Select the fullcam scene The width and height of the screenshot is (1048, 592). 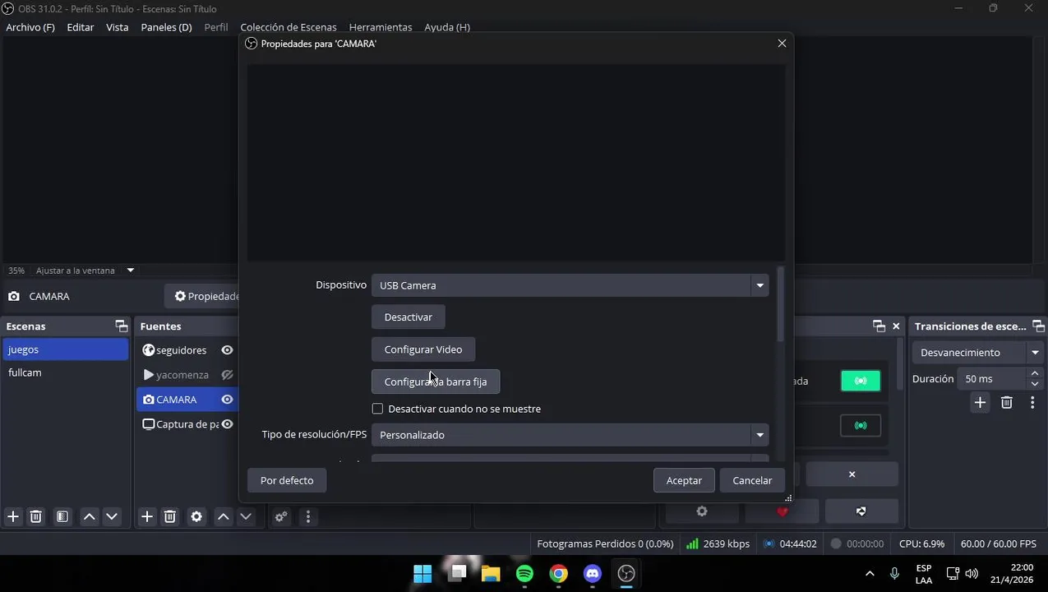(x=66, y=372)
